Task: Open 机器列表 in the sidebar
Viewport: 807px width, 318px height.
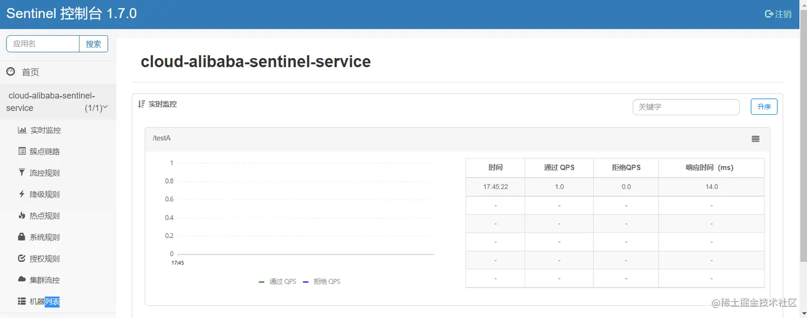Action: click(45, 301)
